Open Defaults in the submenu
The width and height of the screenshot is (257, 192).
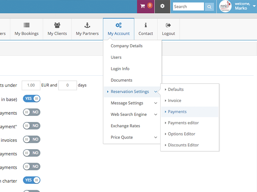(176, 90)
